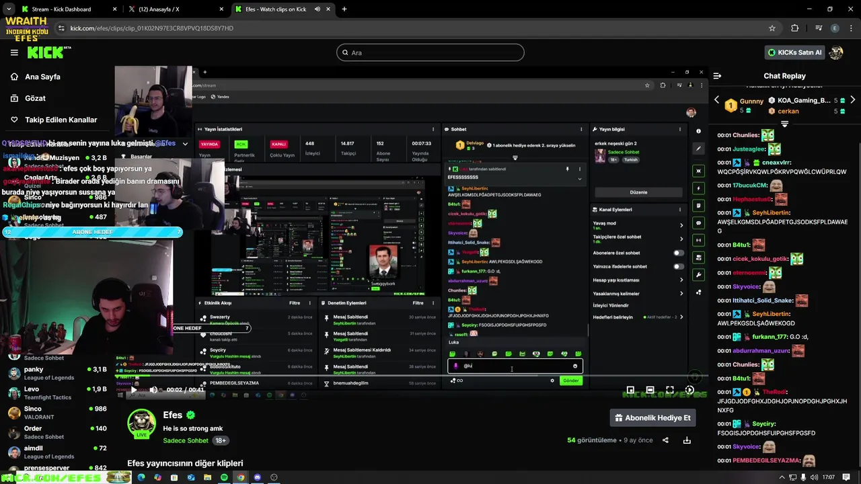The width and height of the screenshot is (861, 484).
Task: Share the clip using the share icon
Action: [665, 440]
